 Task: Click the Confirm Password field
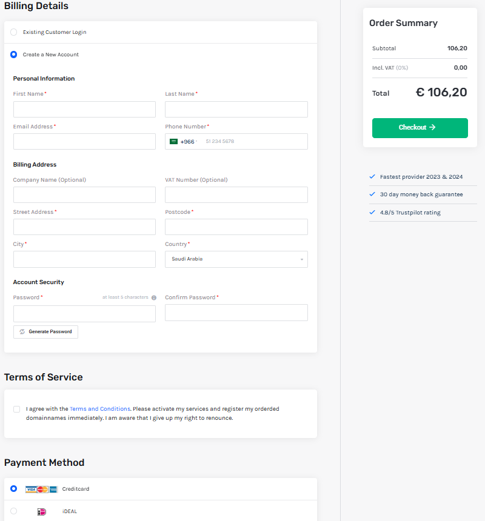click(x=236, y=313)
